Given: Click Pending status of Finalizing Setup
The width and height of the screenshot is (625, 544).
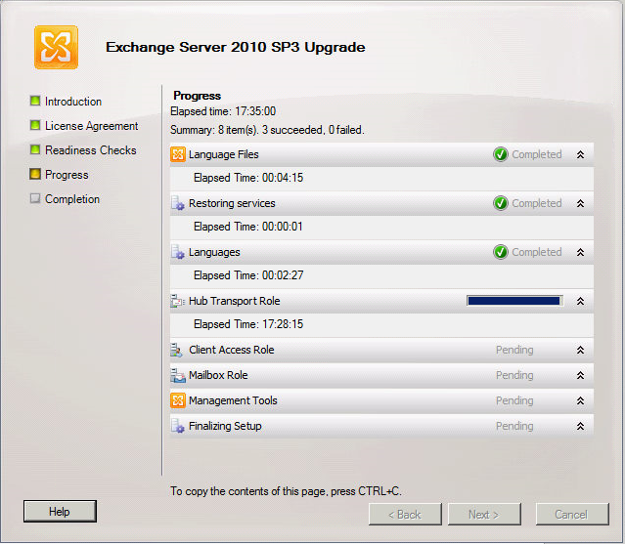Looking at the screenshot, I should (x=514, y=426).
